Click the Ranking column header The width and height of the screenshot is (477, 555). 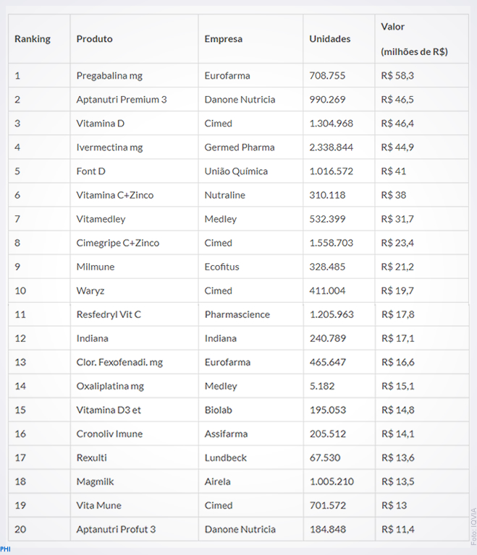point(33,39)
